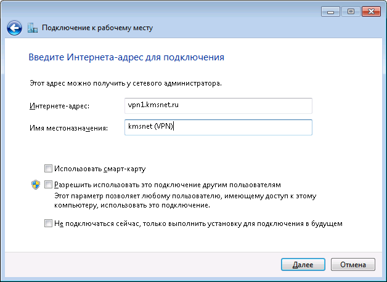Click the smart card option label text
387x282 pixels.
click(100, 169)
